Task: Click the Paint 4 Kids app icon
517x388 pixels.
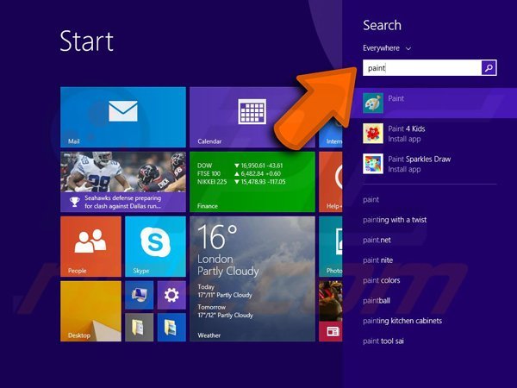Action: click(x=373, y=134)
